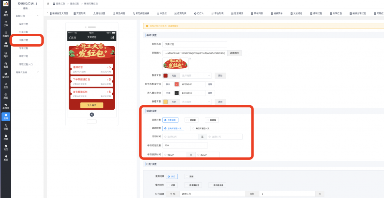Open 概况 in the dark sidebar
This screenshot has height=198, width=384.
coord(5,13)
